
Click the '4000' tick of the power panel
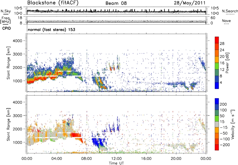pyautogui.click(x=17, y=41)
